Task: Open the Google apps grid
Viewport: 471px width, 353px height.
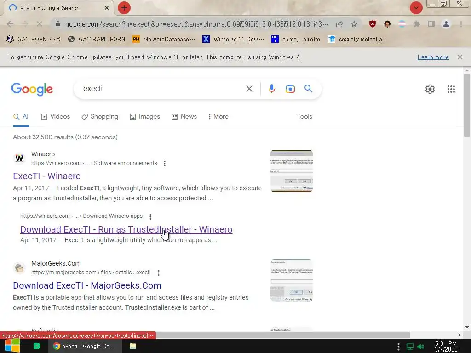Action: pyautogui.click(x=451, y=89)
